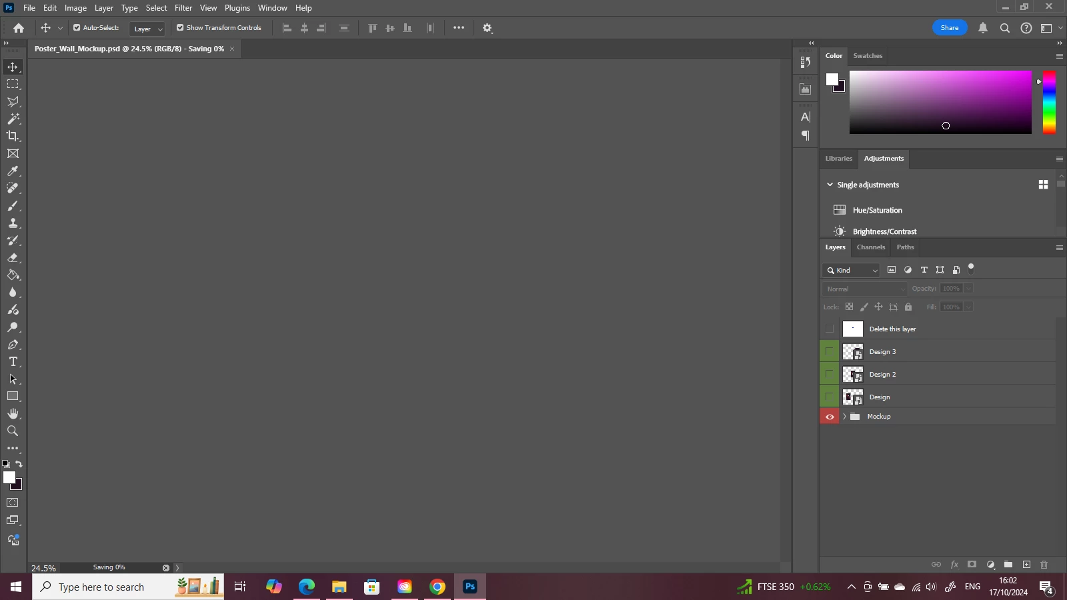The image size is (1067, 600).
Task: Open the Auto-Select Layer dropdown
Action: pos(147,29)
